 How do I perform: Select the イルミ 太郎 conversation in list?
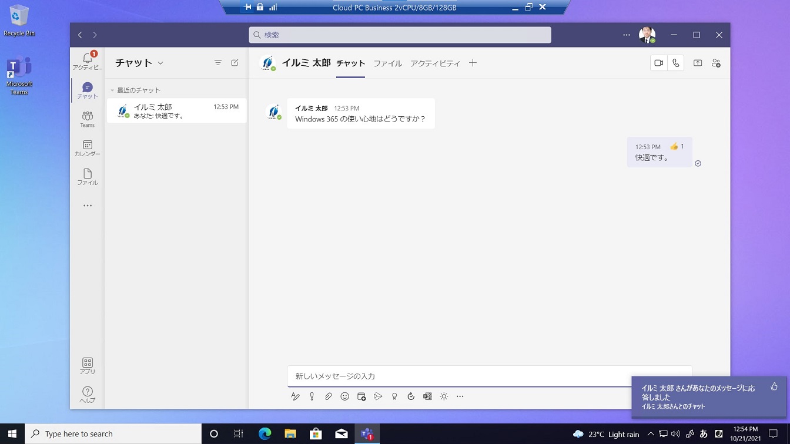tap(176, 111)
